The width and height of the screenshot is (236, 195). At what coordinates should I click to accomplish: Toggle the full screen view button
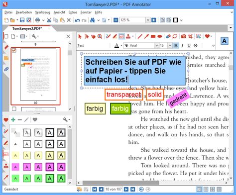pyautogui.click(x=175, y=20)
